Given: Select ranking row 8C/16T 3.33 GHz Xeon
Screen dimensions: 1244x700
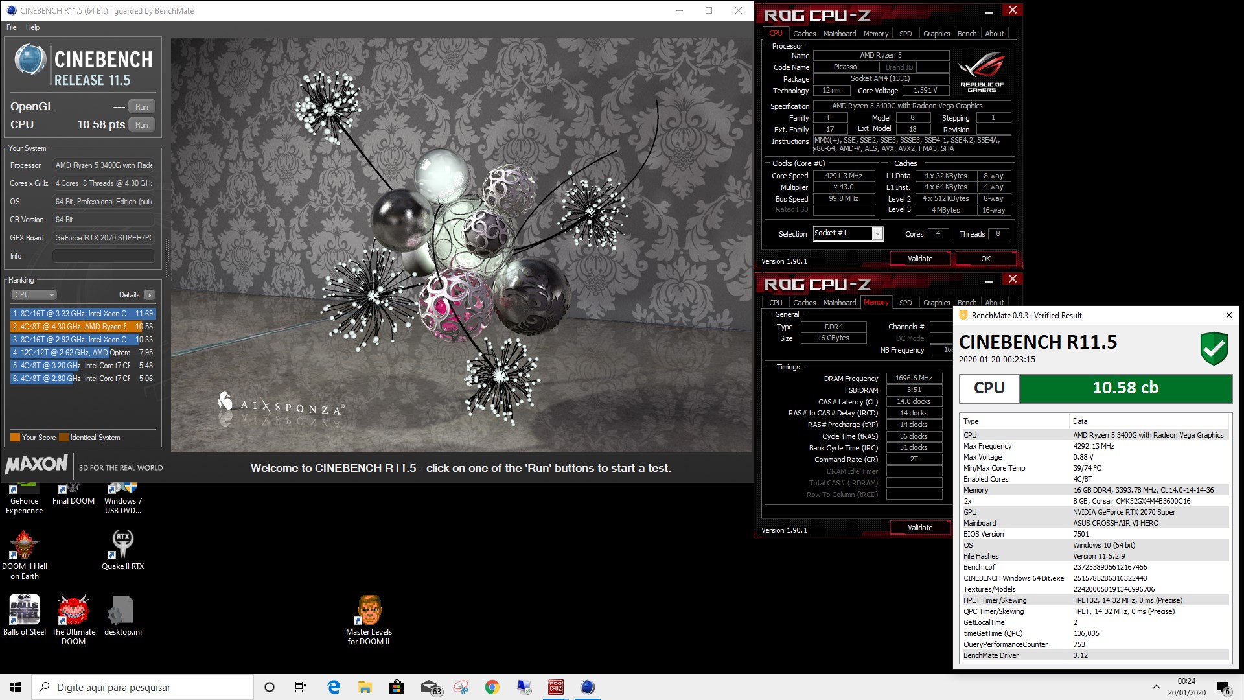Looking at the screenshot, I should point(82,314).
